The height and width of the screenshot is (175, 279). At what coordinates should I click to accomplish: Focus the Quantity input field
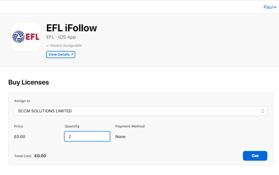(x=87, y=136)
